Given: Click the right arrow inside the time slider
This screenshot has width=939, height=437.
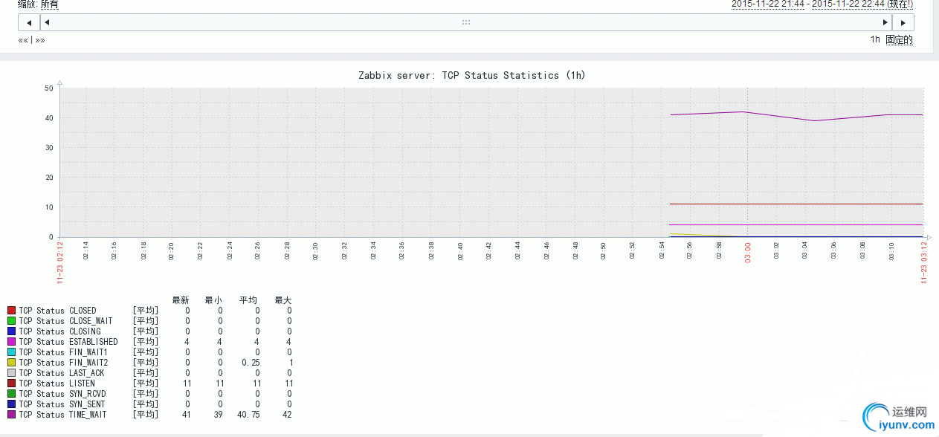Looking at the screenshot, I should [885, 22].
